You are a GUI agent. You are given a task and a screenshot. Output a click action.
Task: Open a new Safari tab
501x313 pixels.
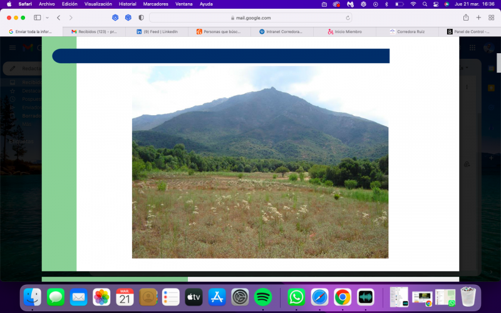coord(478,18)
